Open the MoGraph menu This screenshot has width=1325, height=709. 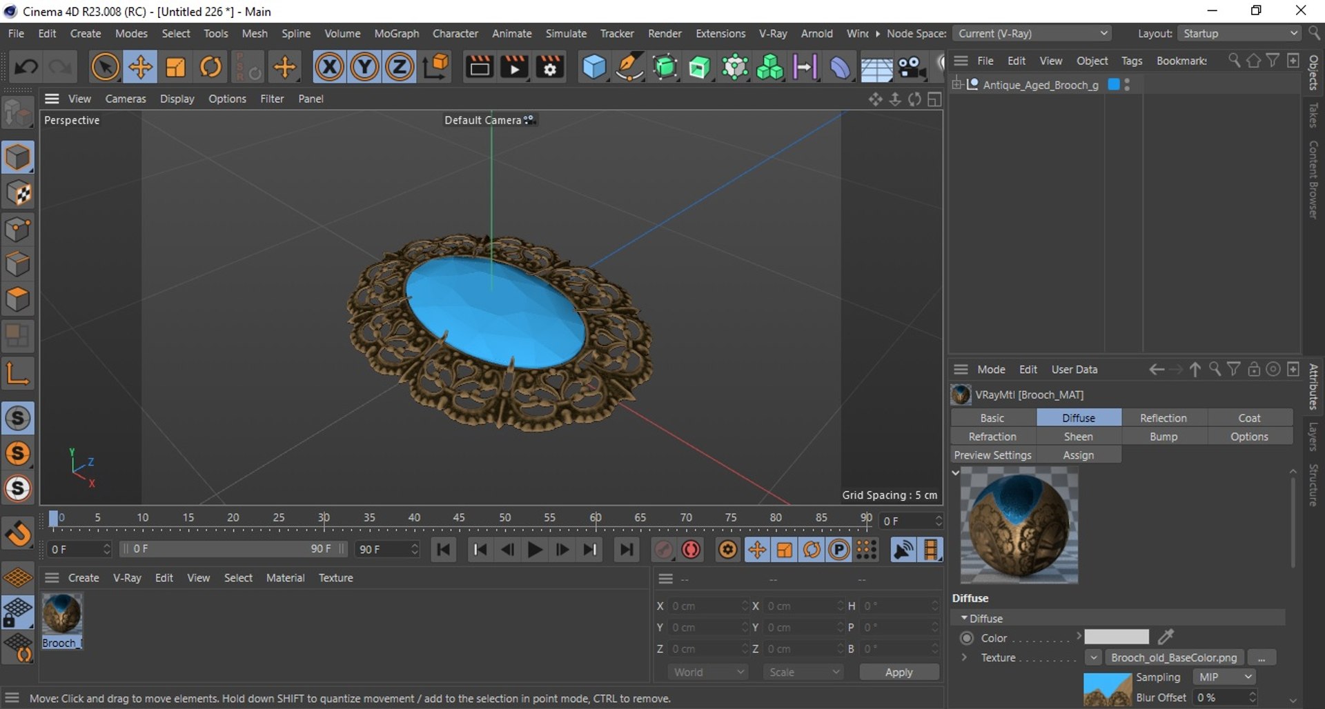coord(396,33)
